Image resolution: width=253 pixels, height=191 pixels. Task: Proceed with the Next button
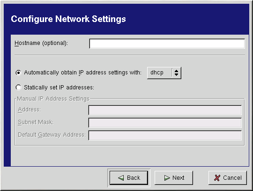174,178
